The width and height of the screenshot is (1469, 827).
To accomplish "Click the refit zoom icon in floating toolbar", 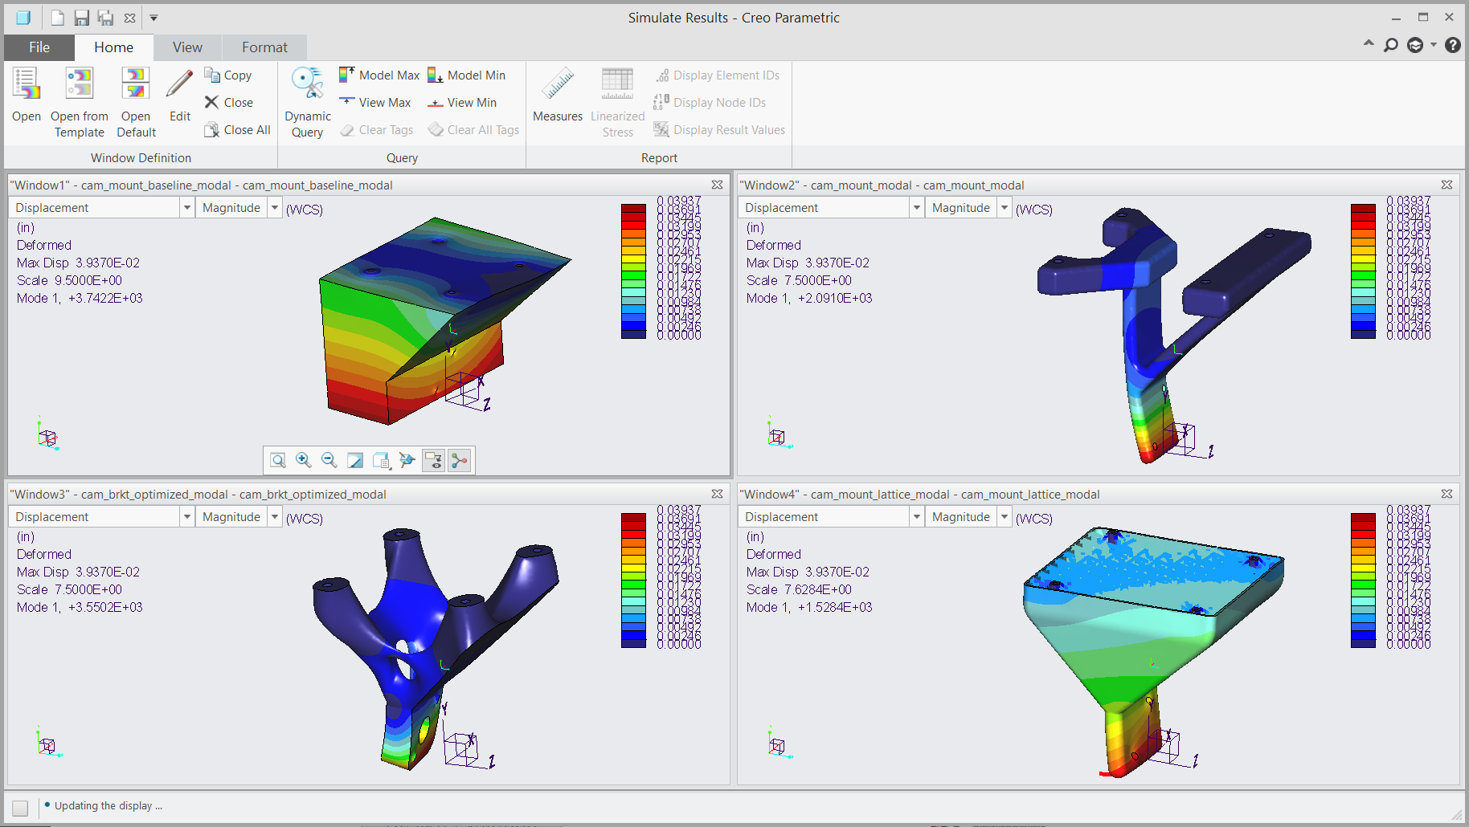I will click(x=278, y=460).
